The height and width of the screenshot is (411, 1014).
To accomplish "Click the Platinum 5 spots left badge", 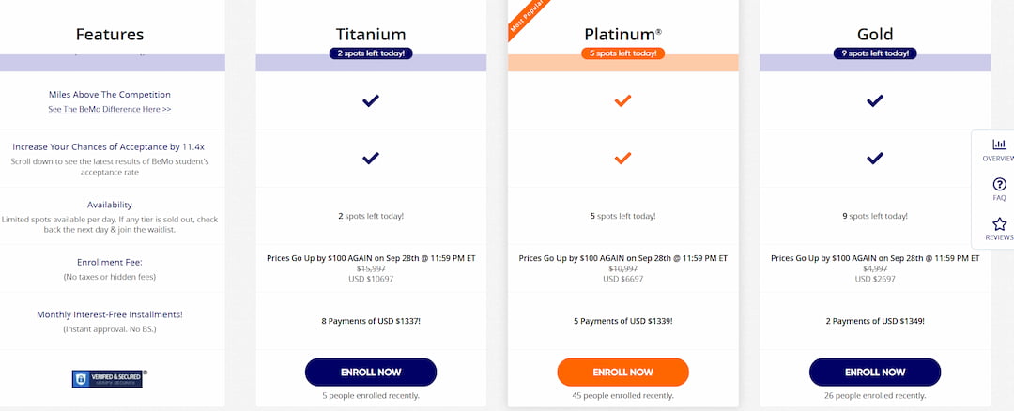I will click(622, 53).
